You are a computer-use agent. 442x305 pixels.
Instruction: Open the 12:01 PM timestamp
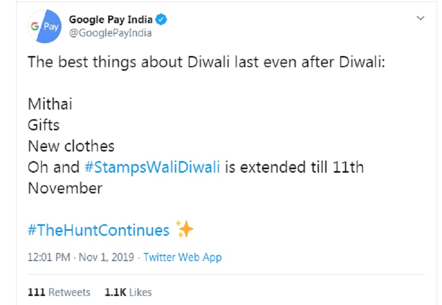tap(49, 258)
